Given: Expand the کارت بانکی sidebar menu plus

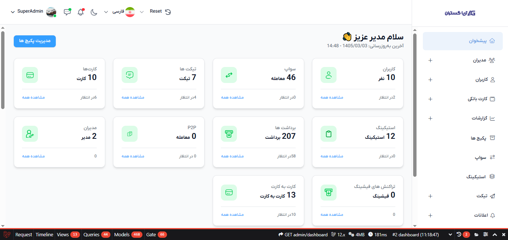Looking at the screenshot, I should coord(431,99).
